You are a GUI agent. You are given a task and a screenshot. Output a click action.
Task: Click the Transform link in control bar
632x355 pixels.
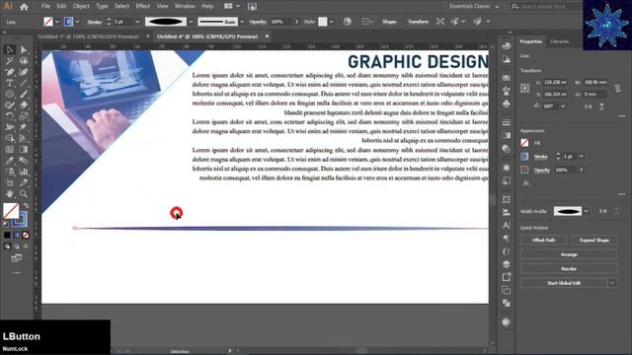418,22
